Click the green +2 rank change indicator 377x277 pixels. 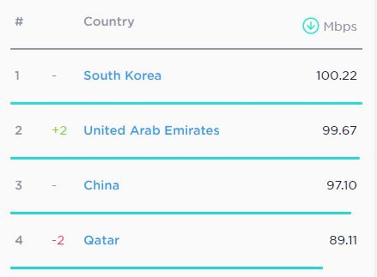(x=60, y=130)
